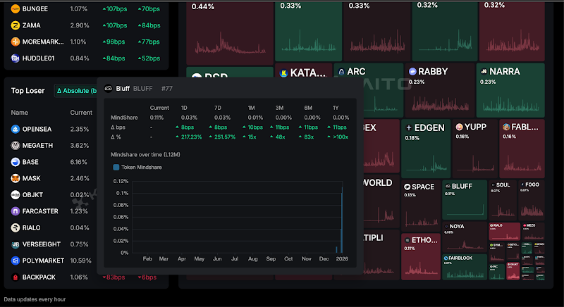Open the MEZO heatmap tile
This screenshot has width=564, height=307.
[x=533, y=231]
